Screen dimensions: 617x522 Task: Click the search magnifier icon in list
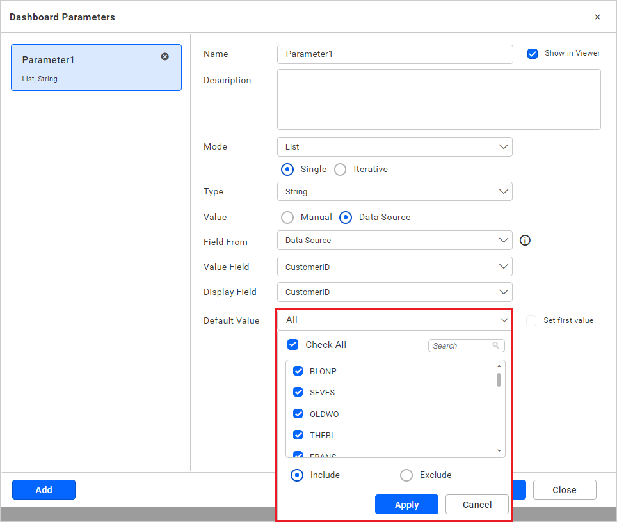[496, 345]
